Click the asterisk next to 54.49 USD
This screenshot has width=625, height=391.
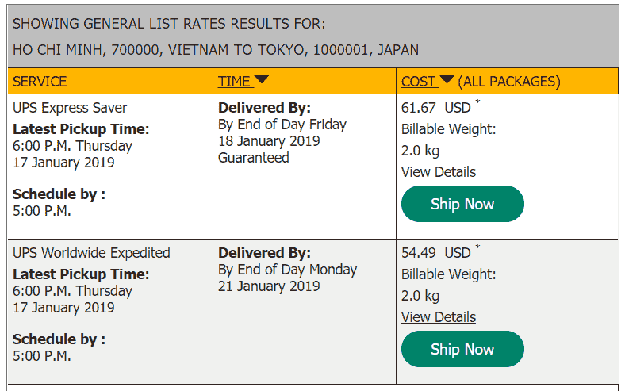477,247
